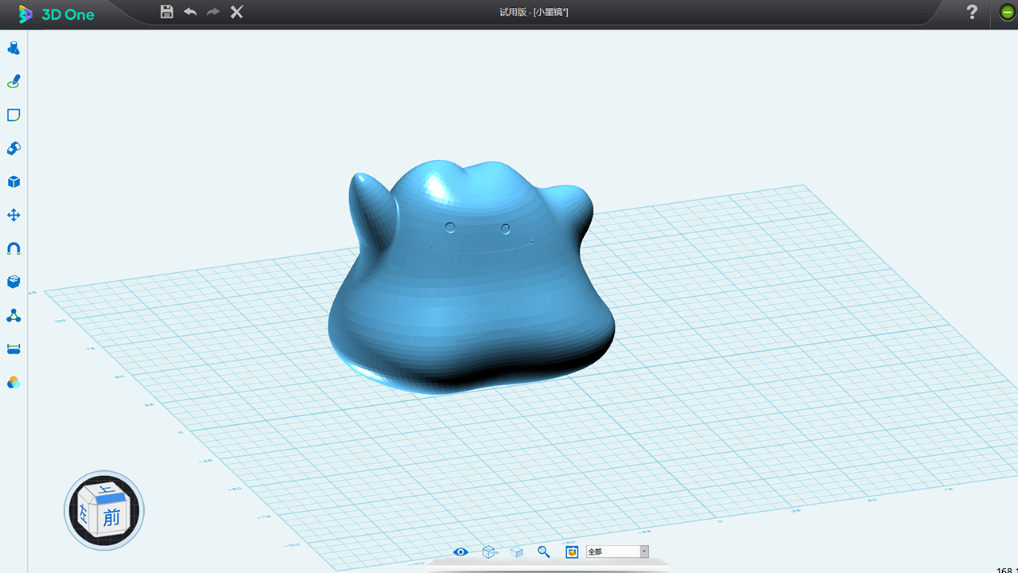Open the basic shapes primitives tool
1018x573 pixels.
coord(14,49)
